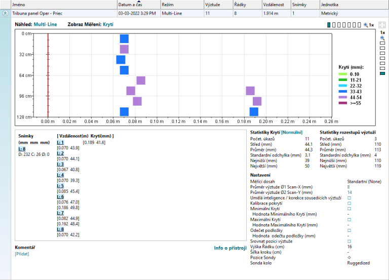Change the Náhled Multi-Line view mode
The width and height of the screenshot is (389, 280).
[x=46, y=24]
